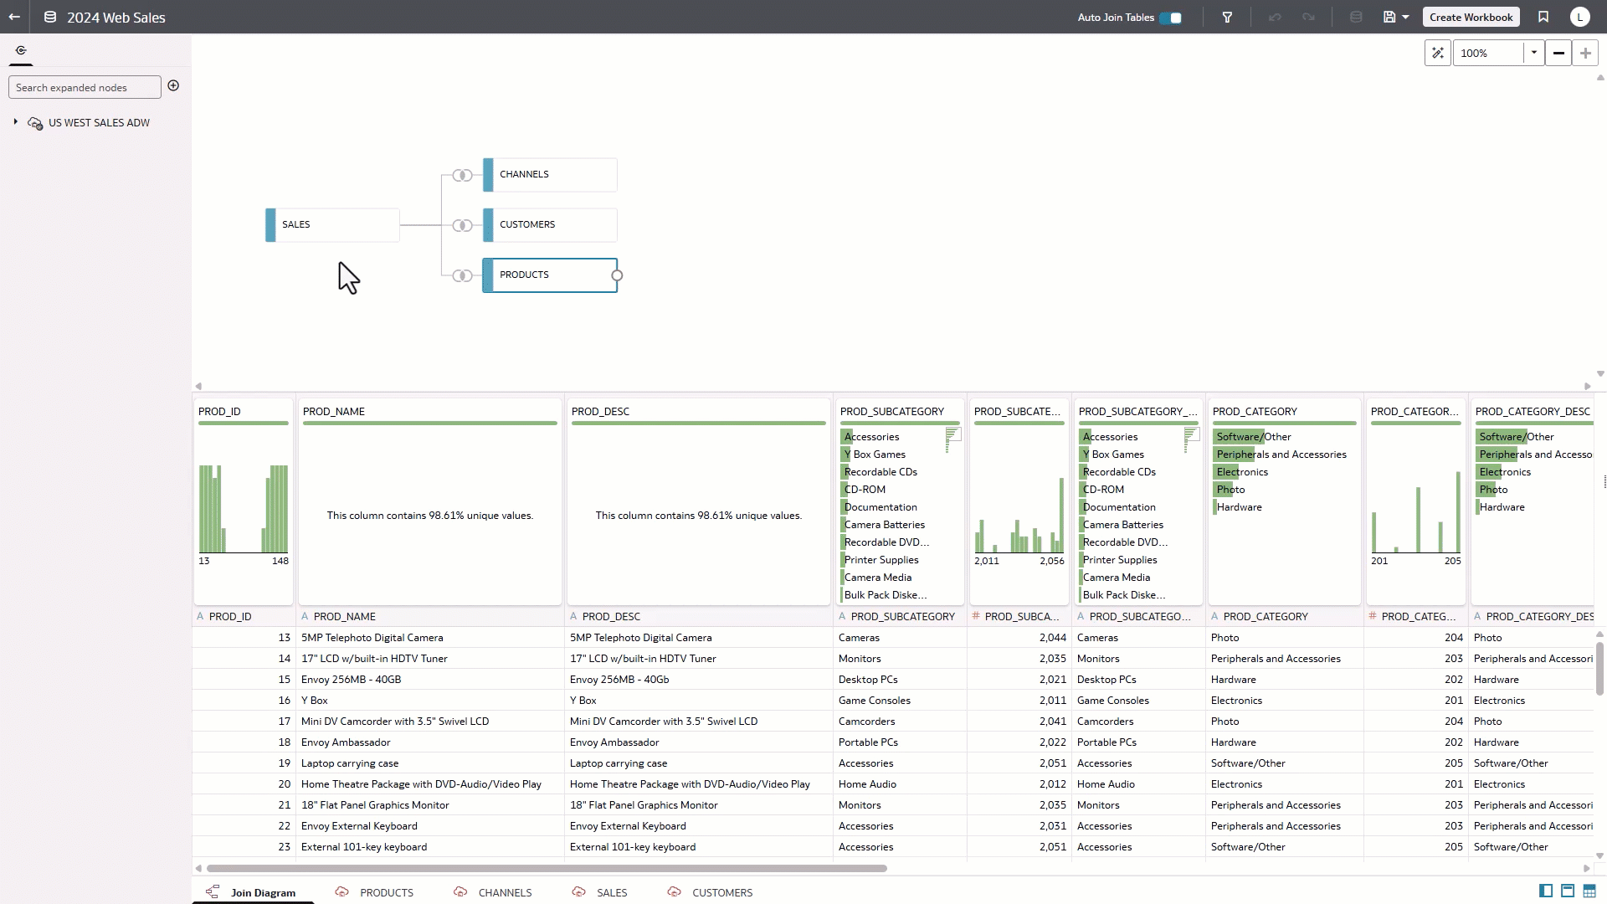Expand the US WEST SALES ADW tree node
Screen dimensions: 1607x904
point(14,122)
